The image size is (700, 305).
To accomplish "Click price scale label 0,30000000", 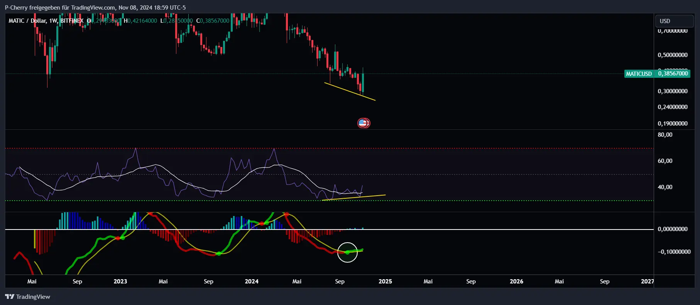I will 673,91.
